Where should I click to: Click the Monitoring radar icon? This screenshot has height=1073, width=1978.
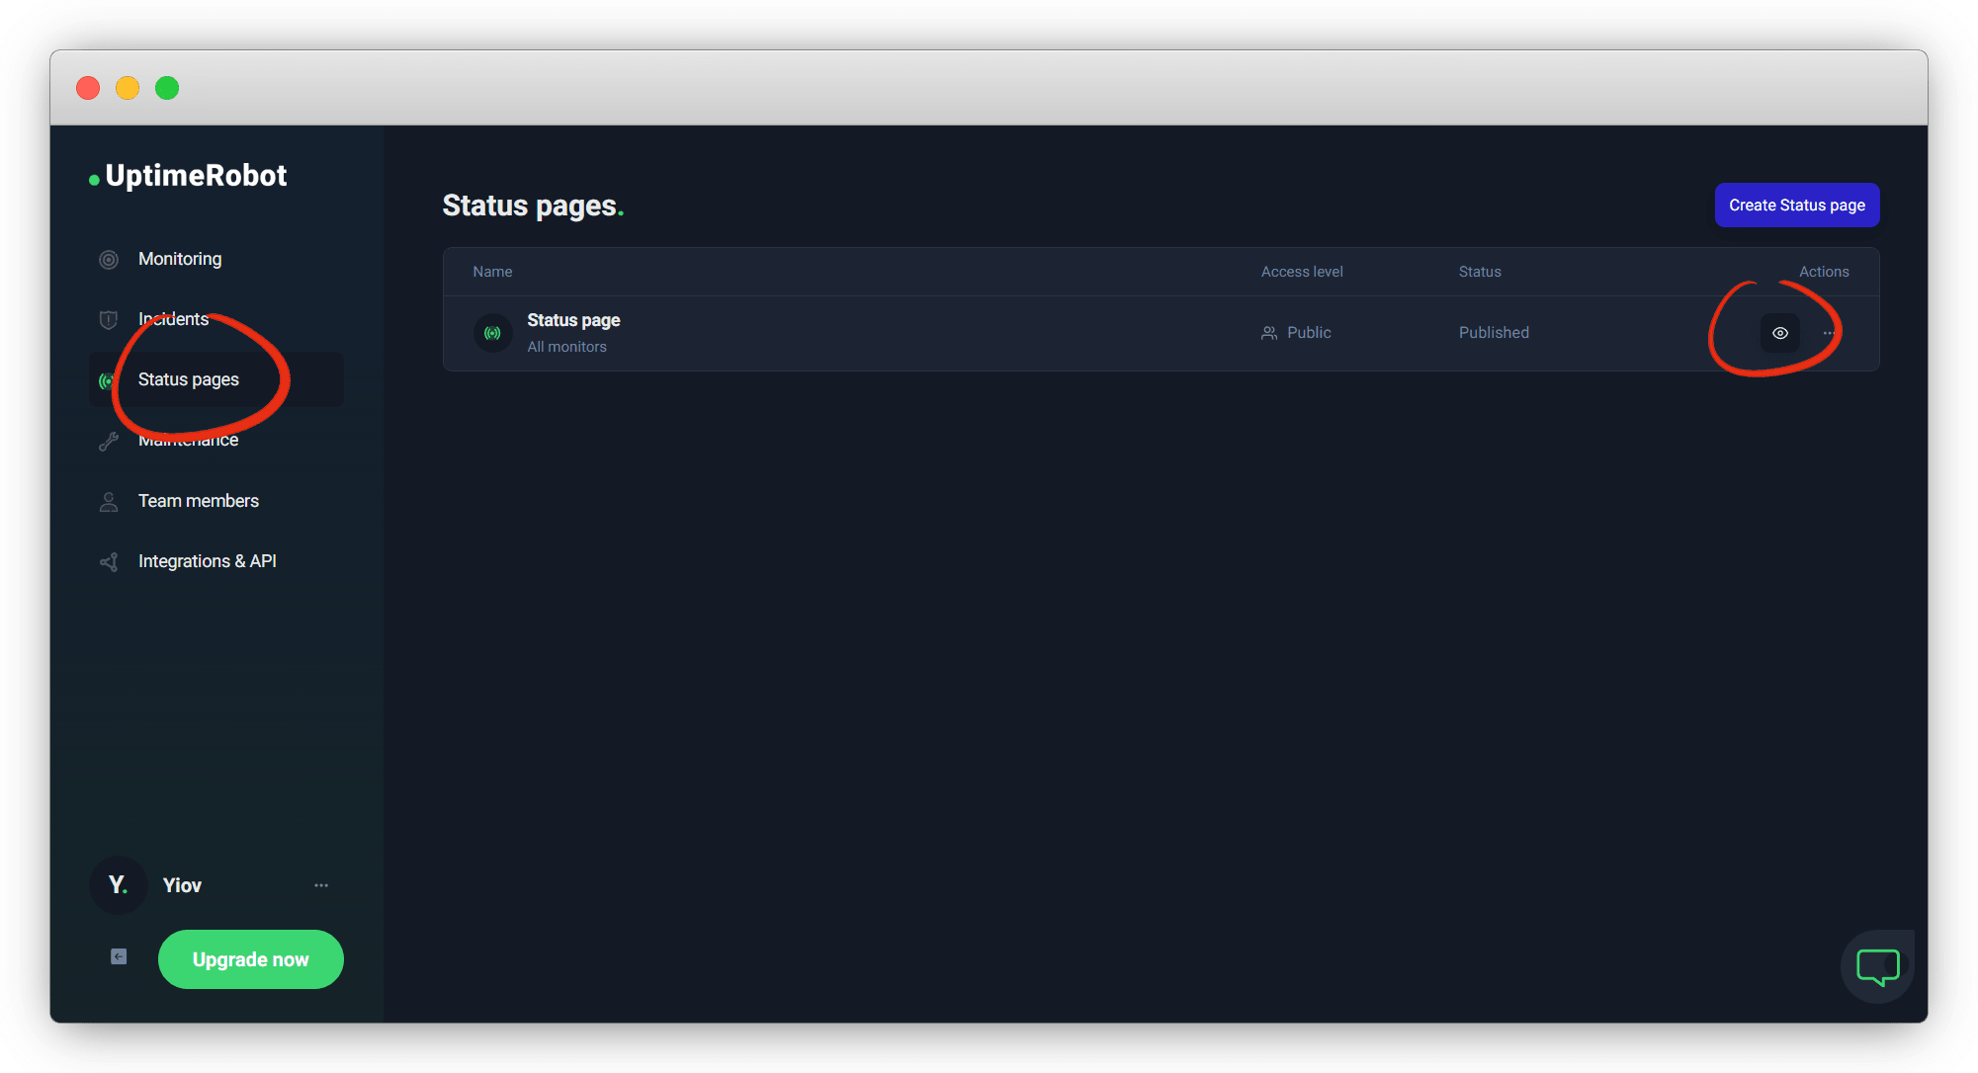point(109,259)
